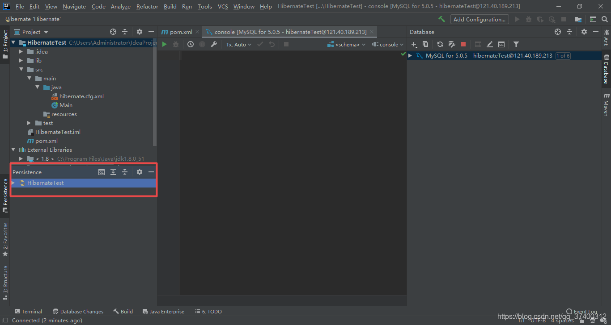Open the VCS menu
The width and height of the screenshot is (611, 325).
point(223,7)
